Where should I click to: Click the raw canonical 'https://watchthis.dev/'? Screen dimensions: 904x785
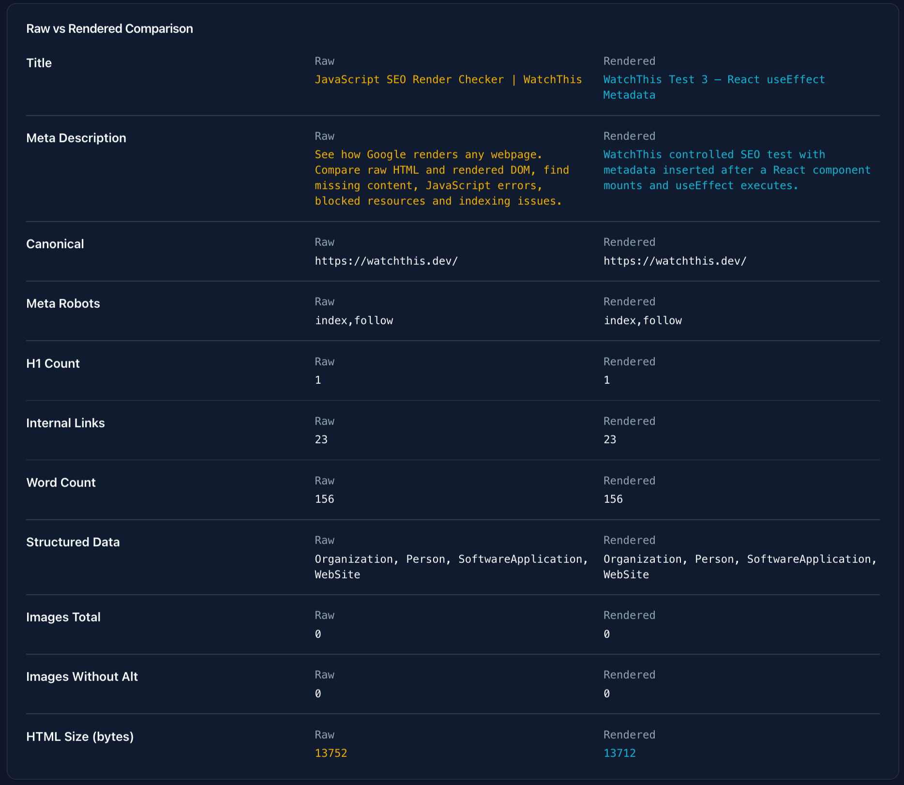[386, 261]
